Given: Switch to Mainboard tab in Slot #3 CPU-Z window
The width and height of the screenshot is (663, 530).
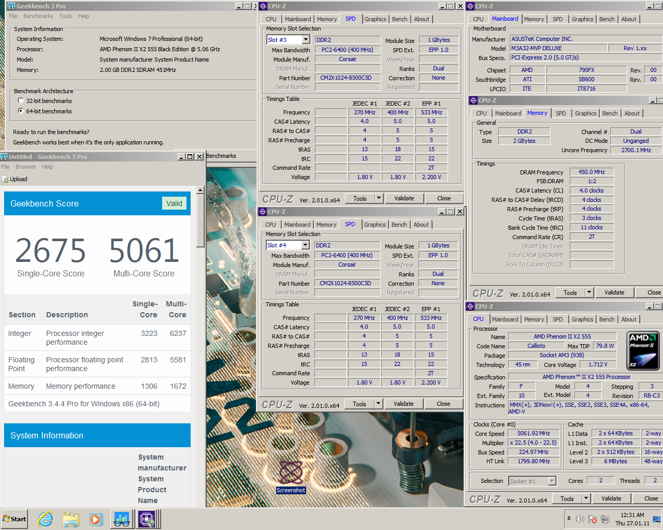Looking at the screenshot, I should click(x=298, y=19).
